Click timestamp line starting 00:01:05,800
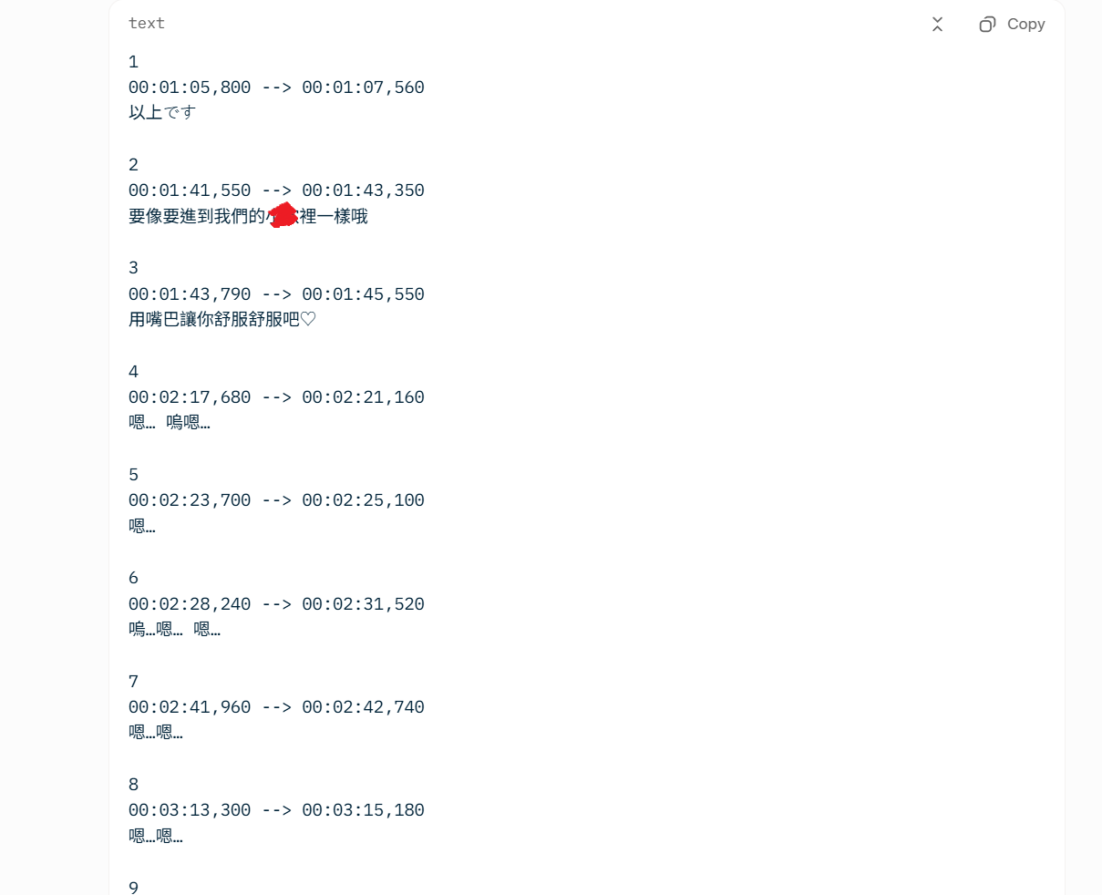Image resolution: width=1102 pixels, height=895 pixels. coord(276,87)
